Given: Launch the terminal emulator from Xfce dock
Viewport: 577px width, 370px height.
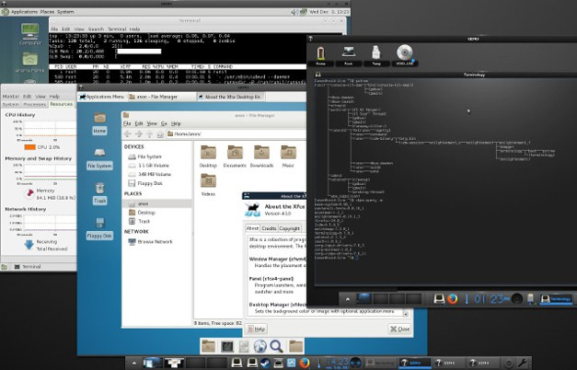Looking at the screenshot, I should (x=226, y=346).
